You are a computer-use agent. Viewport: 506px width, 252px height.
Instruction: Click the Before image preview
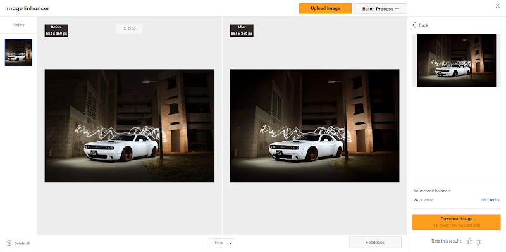tap(130, 125)
